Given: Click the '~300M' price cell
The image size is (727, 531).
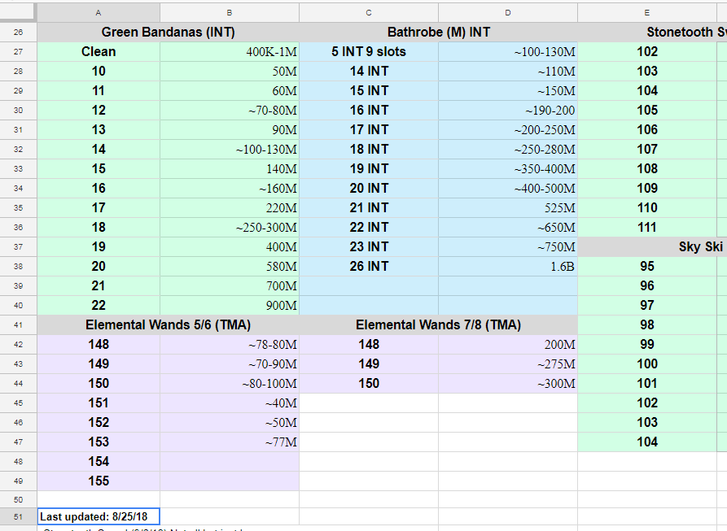Looking at the screenshot, I should click(x=508, y=383).
